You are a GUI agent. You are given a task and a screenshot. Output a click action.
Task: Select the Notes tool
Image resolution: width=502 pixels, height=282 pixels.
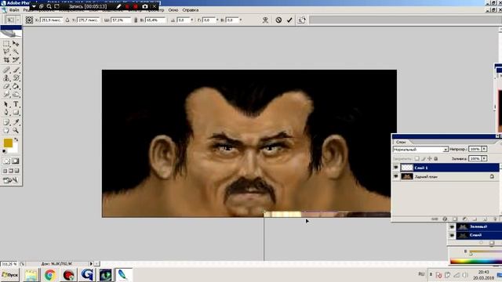pos(6,122)
